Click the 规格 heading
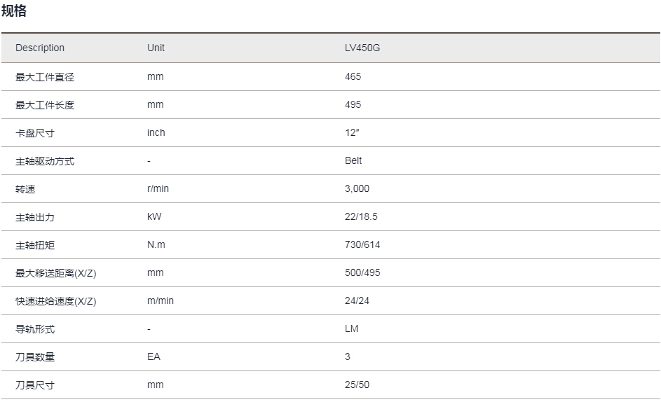The image size is (661, 402). (14, 11)
